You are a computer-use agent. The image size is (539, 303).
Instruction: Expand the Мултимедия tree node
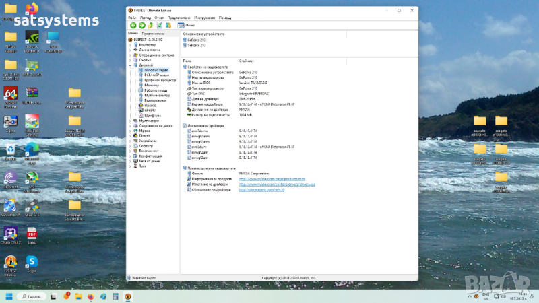tap(129, 121)
